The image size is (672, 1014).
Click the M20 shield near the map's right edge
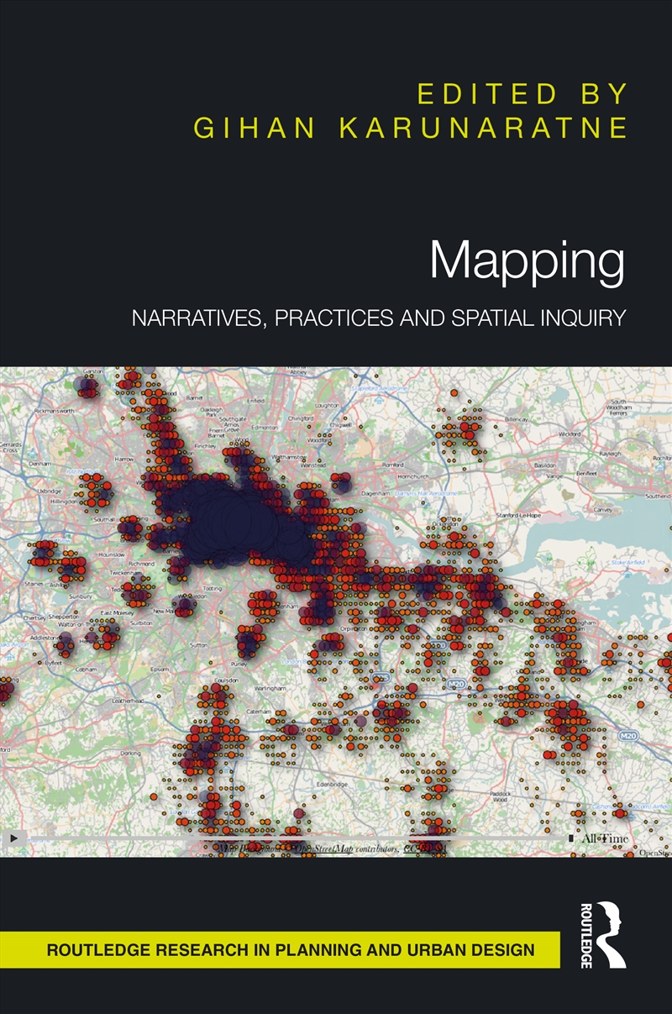(x=629, y=735)
